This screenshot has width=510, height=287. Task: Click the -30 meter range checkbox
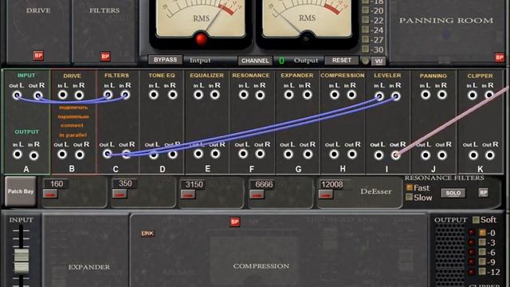pyautogui.click(x=366, y=49)
